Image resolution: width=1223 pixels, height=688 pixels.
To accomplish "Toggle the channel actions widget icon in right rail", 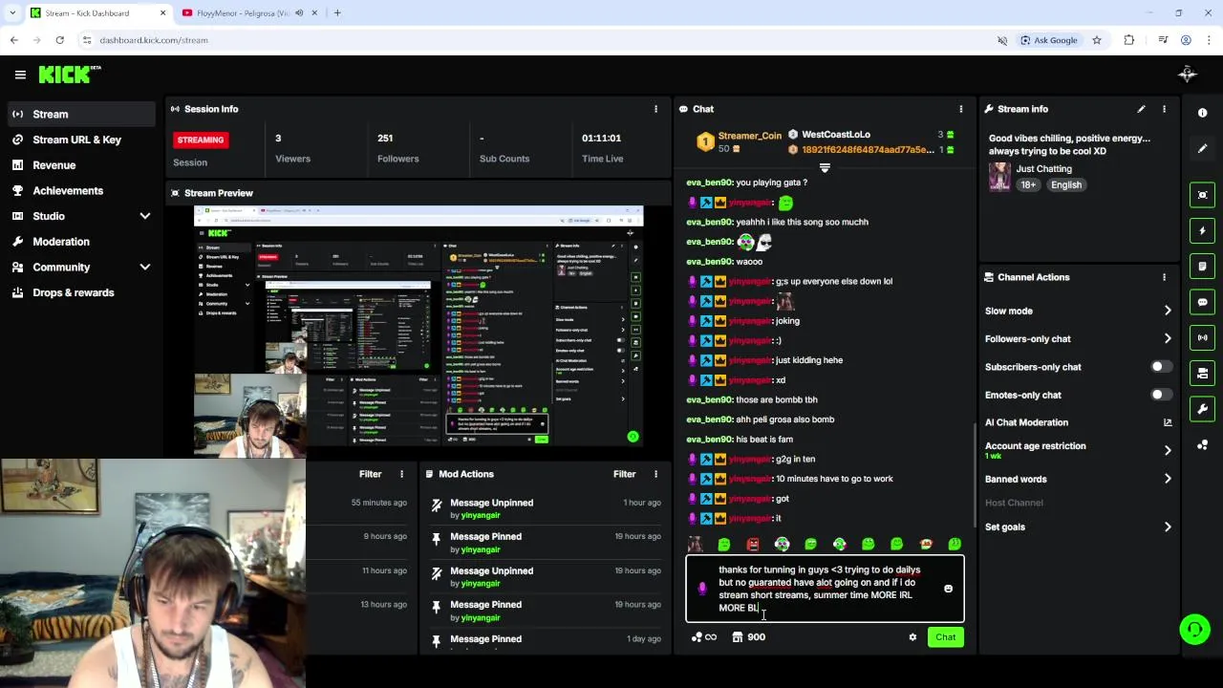I will (x=1202, y=373).
